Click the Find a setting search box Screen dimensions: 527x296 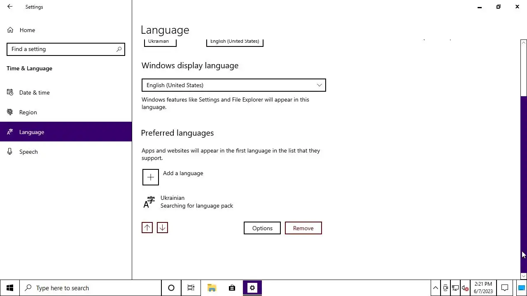pos(66,49)
